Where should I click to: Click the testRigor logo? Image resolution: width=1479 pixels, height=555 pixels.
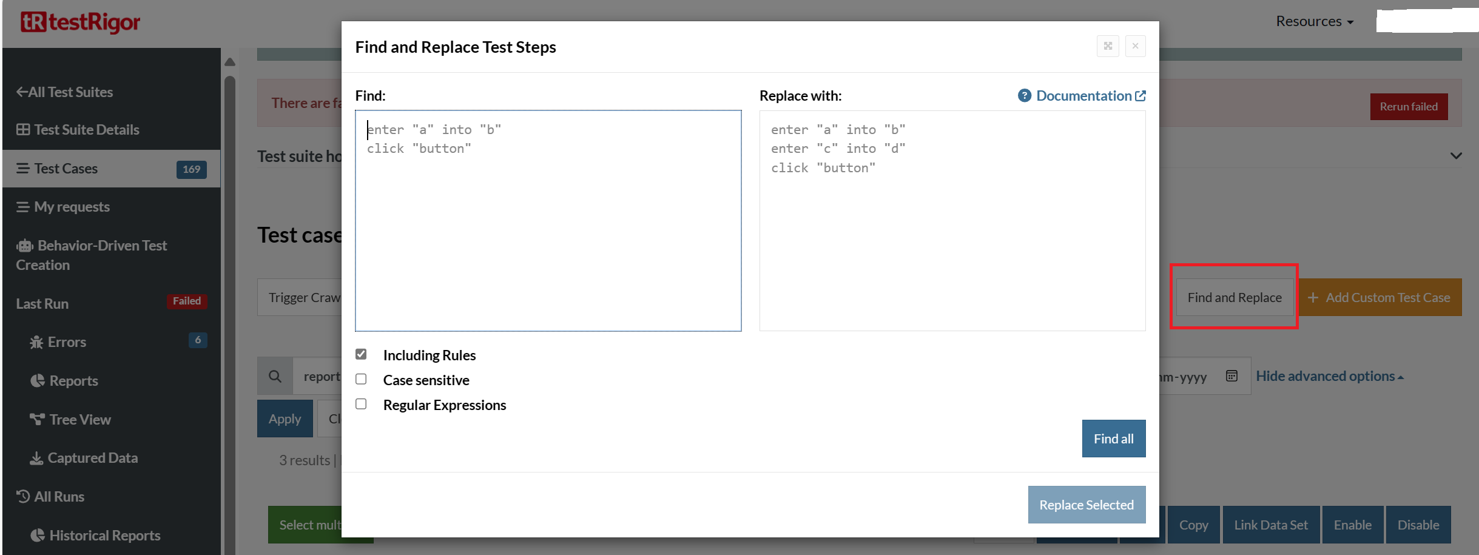point(80,22)
